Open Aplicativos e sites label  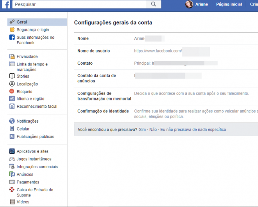coord(32,151)
